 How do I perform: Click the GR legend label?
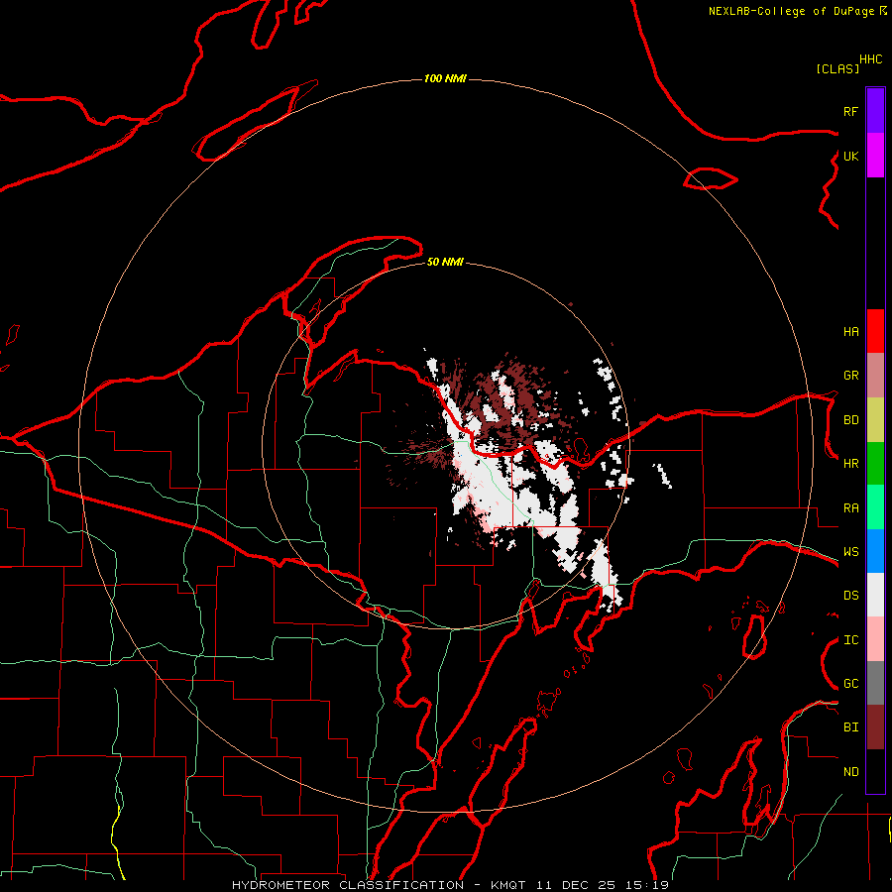[x=850, y=376]
